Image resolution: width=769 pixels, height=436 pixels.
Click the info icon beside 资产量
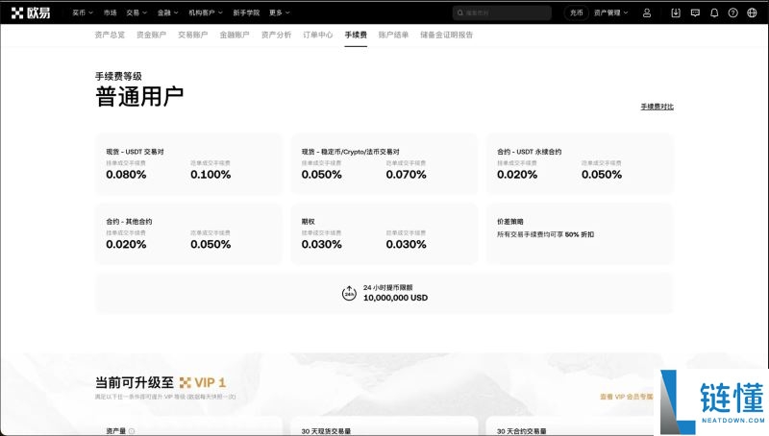(x=132, y=431)
